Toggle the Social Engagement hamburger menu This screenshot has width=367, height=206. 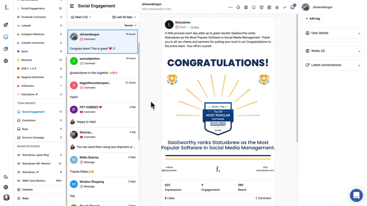[x=72, y=6]
